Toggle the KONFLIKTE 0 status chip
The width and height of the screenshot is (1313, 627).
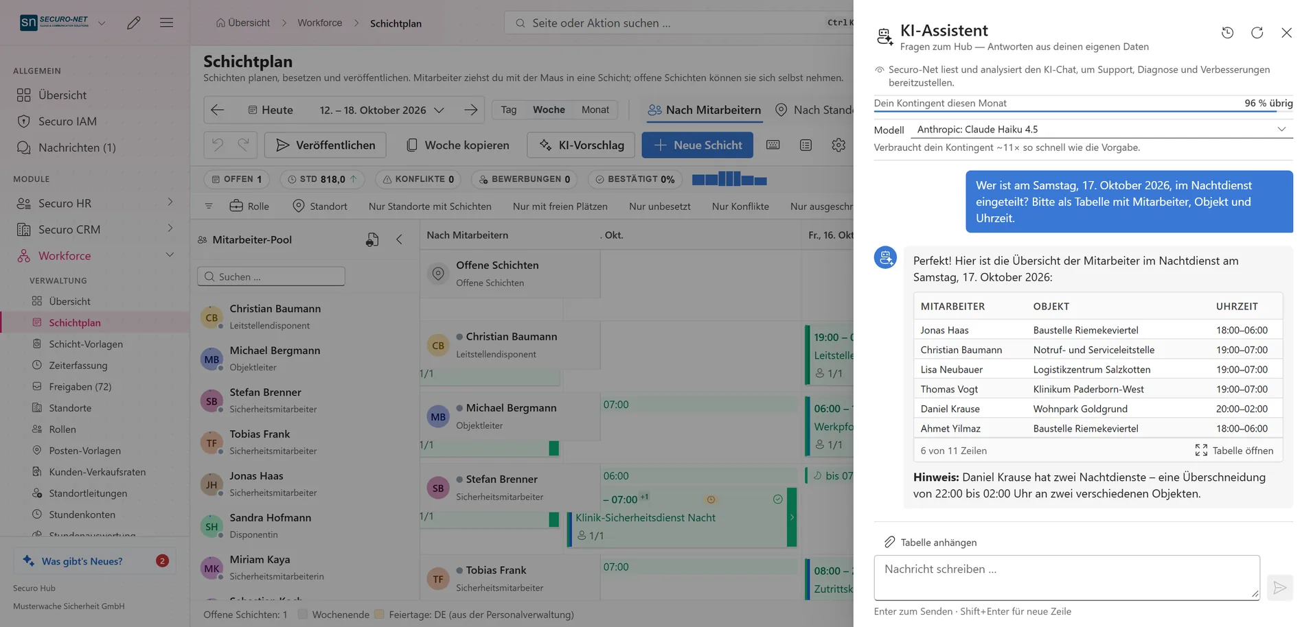click(x=418, y=179)
